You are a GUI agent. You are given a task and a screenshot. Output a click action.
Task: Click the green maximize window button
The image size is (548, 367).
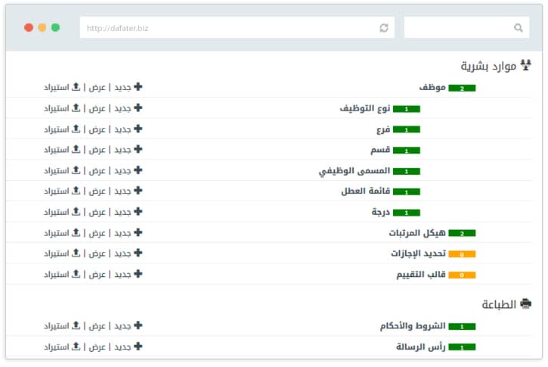(55, 27)
